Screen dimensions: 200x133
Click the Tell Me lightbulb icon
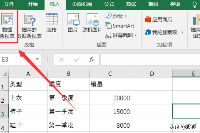click(x=195, y=4)
